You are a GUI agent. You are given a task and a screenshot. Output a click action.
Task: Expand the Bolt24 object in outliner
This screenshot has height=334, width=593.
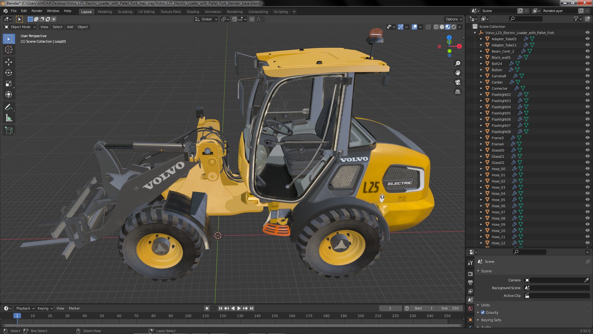(x=481, y=64)
